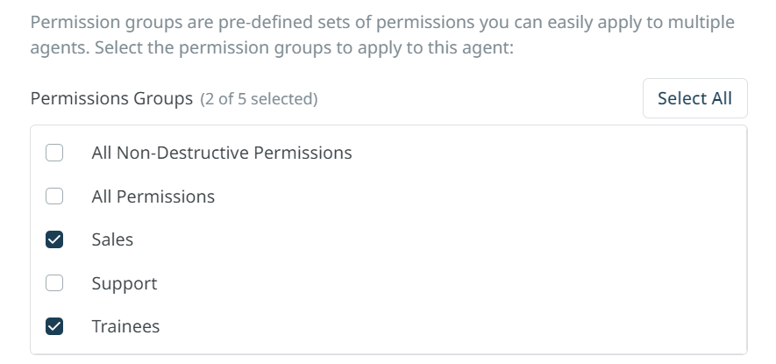Click the empty box icon beside All Non-Destructive Permissions

54,153
